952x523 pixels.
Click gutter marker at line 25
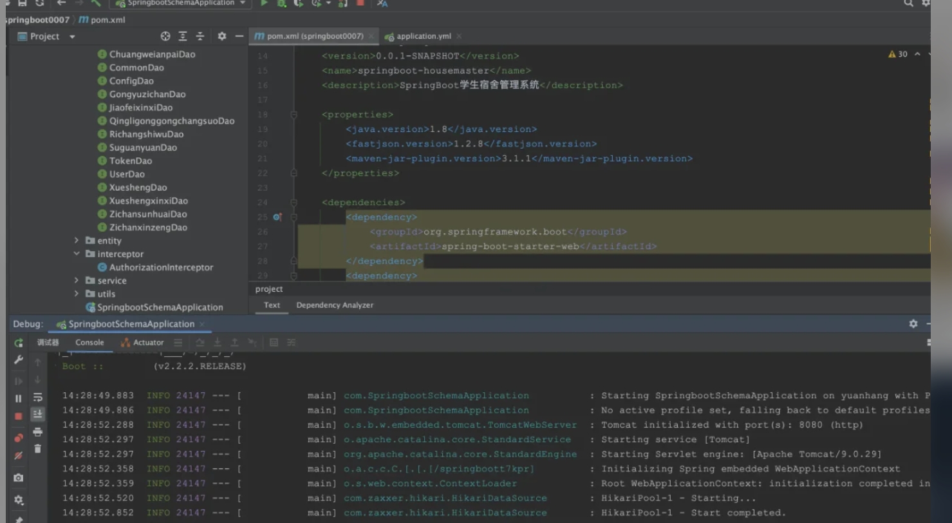click(277, 217)
